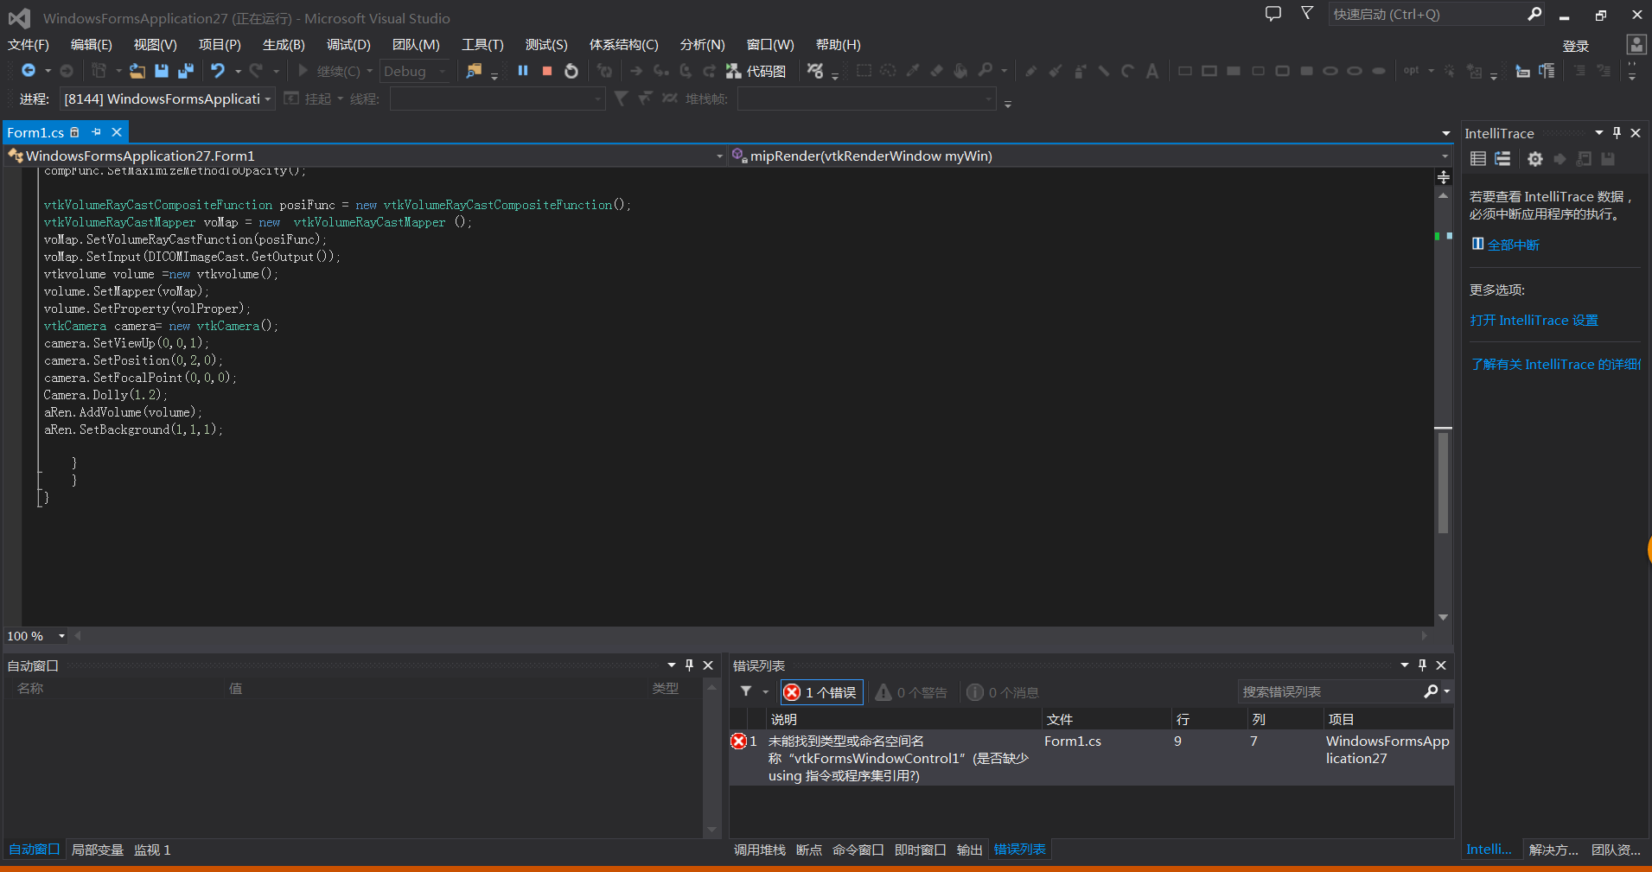Select the ellipse outline tool icon
This screenshot has height=872, width=1652.
(1330, 71)
